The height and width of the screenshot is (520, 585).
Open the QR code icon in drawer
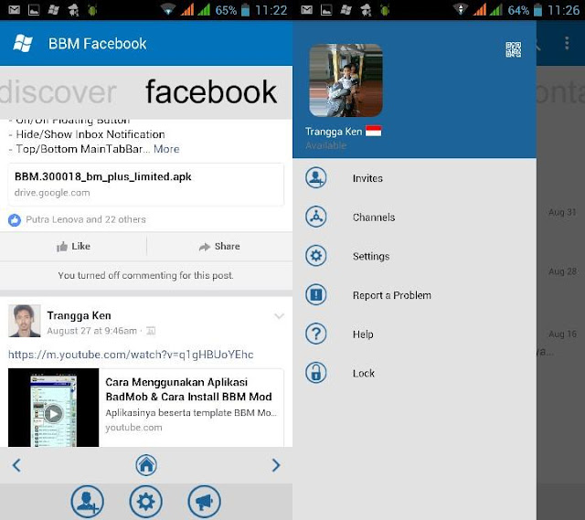coord(514,49)
